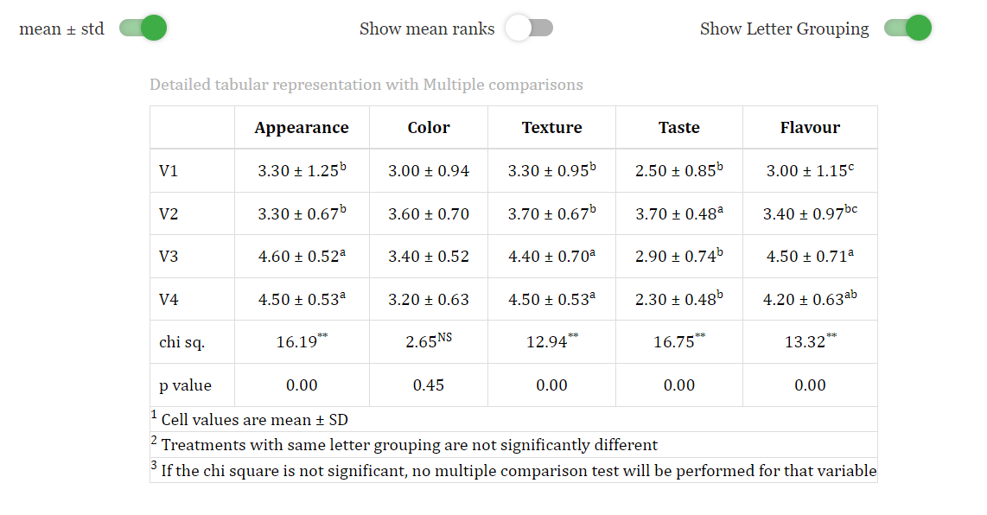Viewport: 987px width, 515px height.
Task: Select the 2.65 NS Color cell
Action: (428, 341)
